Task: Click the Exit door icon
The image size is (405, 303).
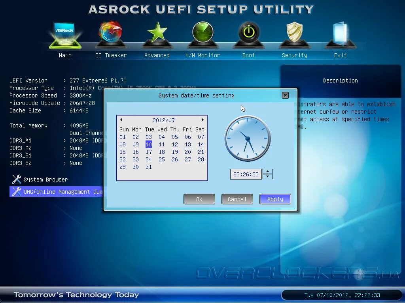Action: [x=340, y=35]
